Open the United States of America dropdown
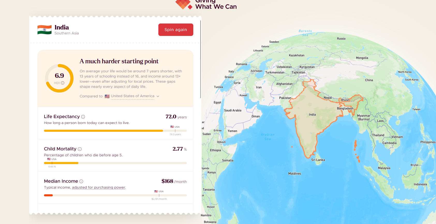 [x=132, y=96]
